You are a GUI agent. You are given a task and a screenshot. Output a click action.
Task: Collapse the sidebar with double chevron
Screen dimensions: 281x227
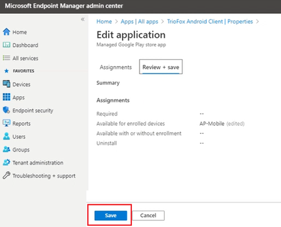83,19
